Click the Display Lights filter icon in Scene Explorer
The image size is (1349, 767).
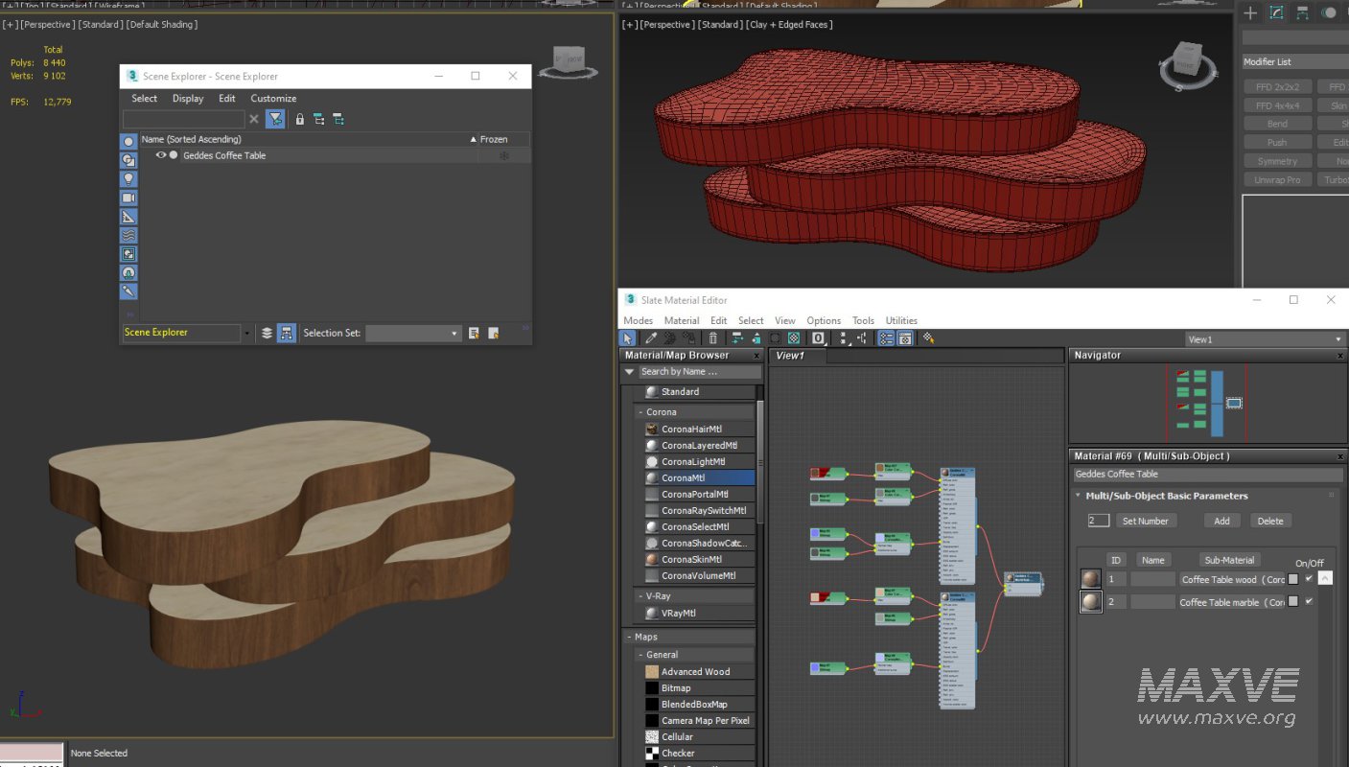[x=128, y=179]
